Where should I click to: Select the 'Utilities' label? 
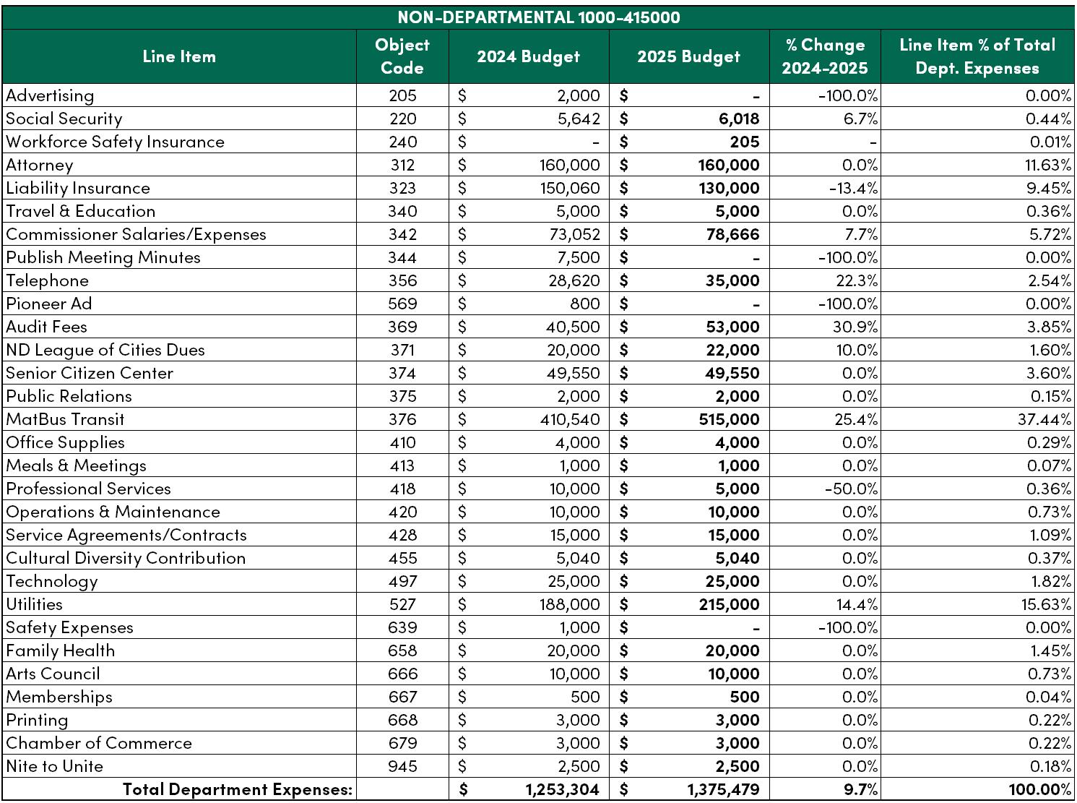click(x=34, y=604)
